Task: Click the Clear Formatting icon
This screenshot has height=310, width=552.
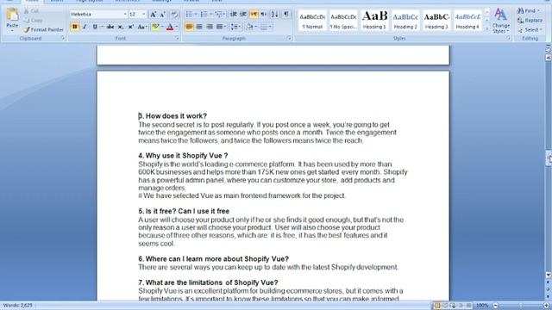Action: [174, 15]
